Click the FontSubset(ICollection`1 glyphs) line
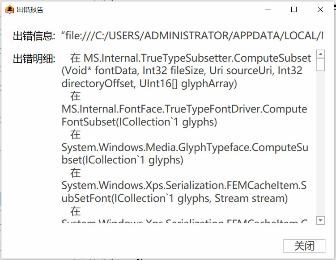 click(139, 122)
